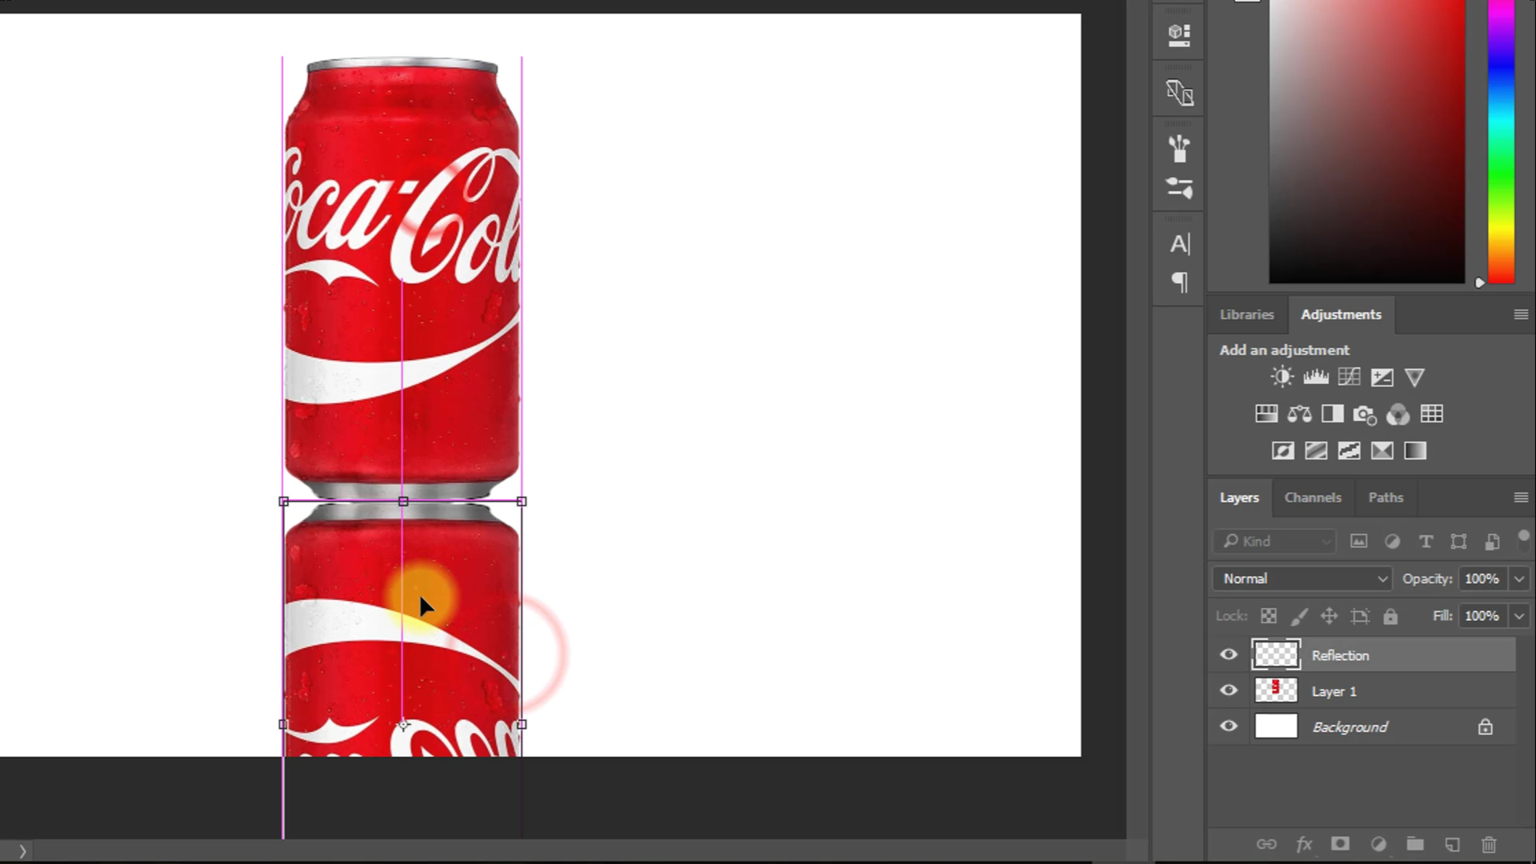Expand the status bar chevron

point(22,851)
